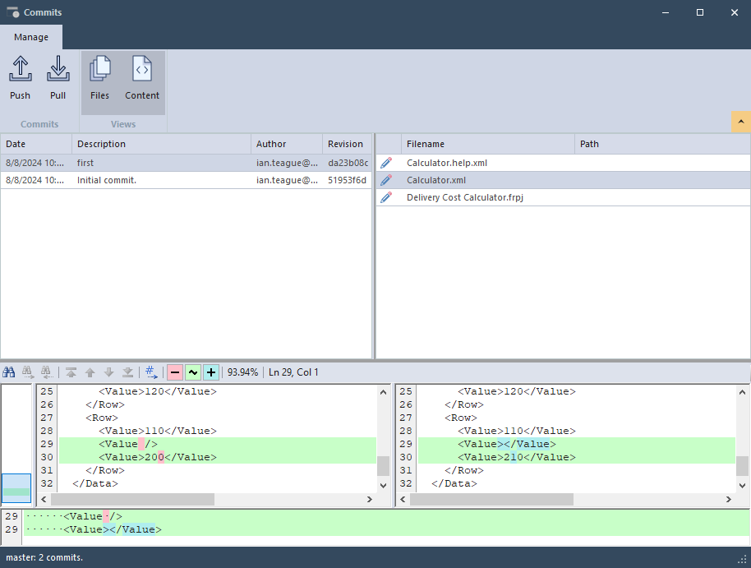Click left pane horizontal scroll right arrow
The width and height of the screenshot is (751, 568).
(x=369, y=500)
